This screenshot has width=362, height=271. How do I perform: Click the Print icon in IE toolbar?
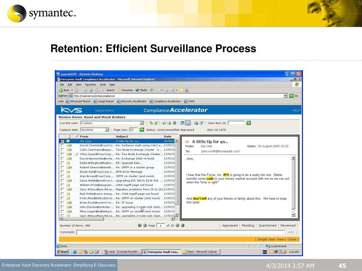click(x=167, y=90)
